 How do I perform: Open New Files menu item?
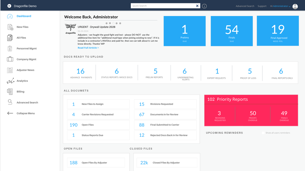coord(22,27)
